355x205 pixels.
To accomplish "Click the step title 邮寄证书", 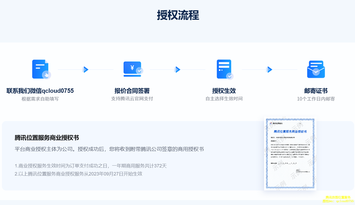I will coord(316,91).
